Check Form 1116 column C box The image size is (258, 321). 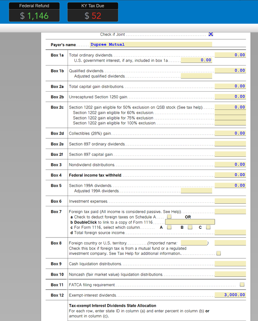click(x=208, y=227)
